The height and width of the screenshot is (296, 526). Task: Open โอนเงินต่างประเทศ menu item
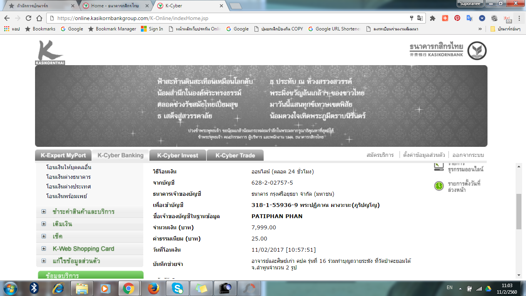click(69, 187)
